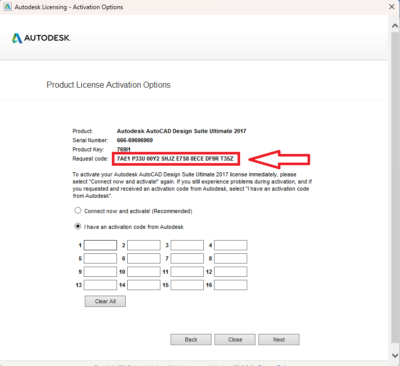Image resolution: width=400 pixels, height=366 pixels.
Task: Click the scrollbar up arrow
Action: coord(395,25)
